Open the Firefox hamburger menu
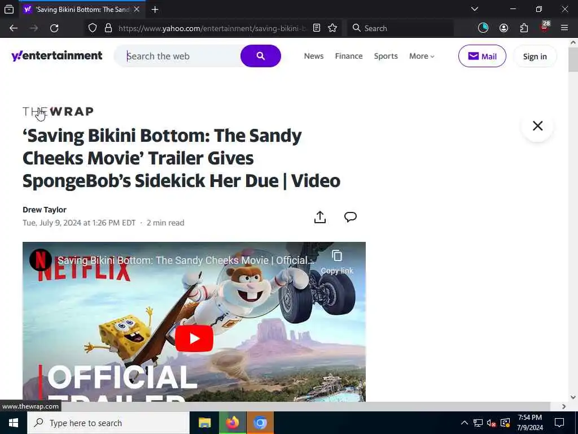Viewport: 578px width, 434px height. tap(564, 28)
